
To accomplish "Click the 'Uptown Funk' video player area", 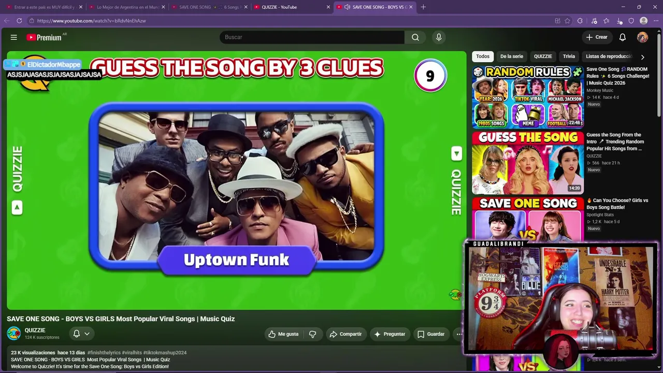I will [237, 180].
